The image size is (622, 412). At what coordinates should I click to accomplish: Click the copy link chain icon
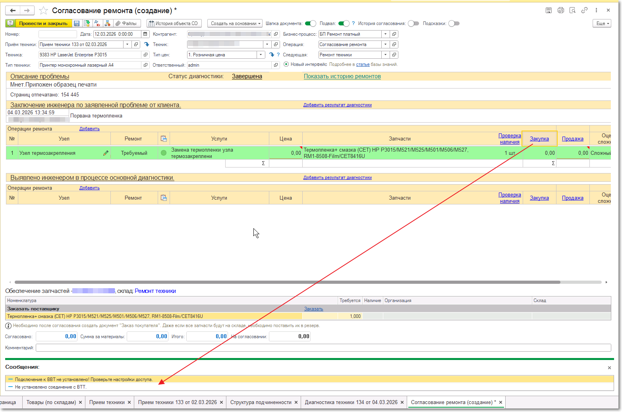584,10
